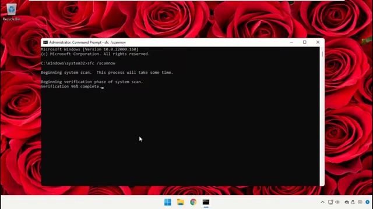Click the 'Verification 96% complete.' line
Image resolution: width=373 pixels, height=209 pixels.
[71, 87]
